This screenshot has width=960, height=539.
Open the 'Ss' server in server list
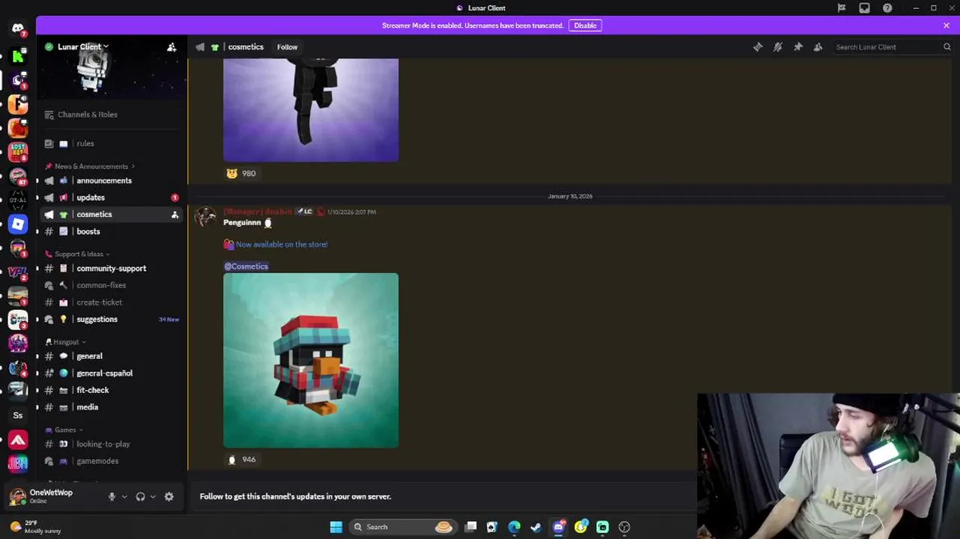[18, 415]
